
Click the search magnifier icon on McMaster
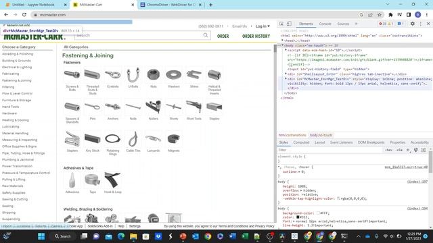(206, 35)
